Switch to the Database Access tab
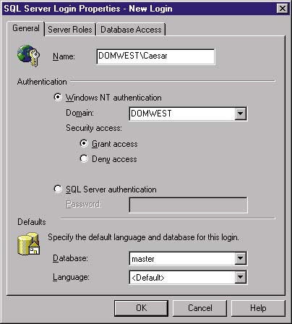 click(x=131, y=30)
